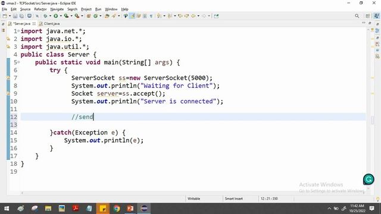This screenshot has width=381, height=214.
Task: Toggle the Java editor breadcrumb
Action: 126,16
